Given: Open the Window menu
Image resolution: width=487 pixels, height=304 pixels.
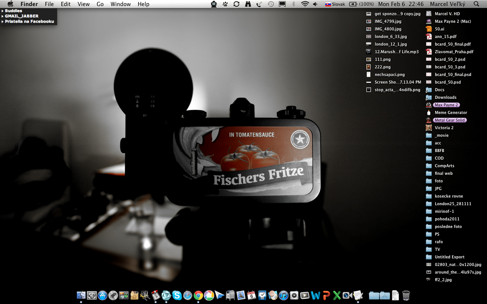Looking at the screenshot, I should tap(121, 4).
